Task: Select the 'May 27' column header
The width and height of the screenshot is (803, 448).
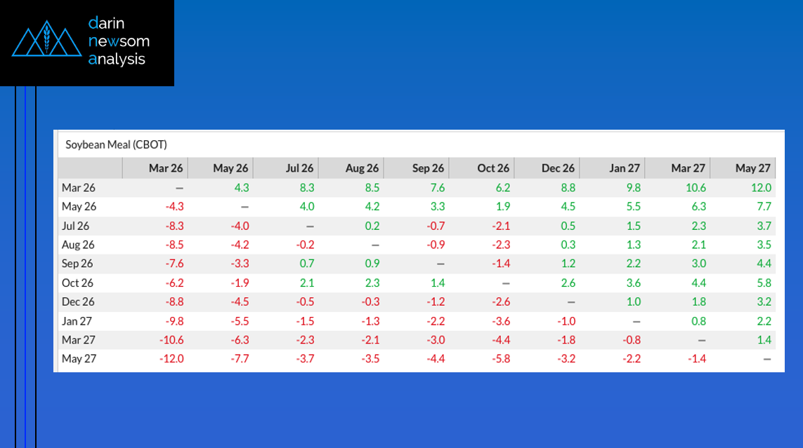Action: [755, 168]
